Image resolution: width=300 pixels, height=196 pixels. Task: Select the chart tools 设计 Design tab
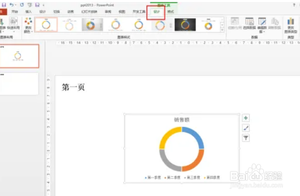[x=156, y=11]
